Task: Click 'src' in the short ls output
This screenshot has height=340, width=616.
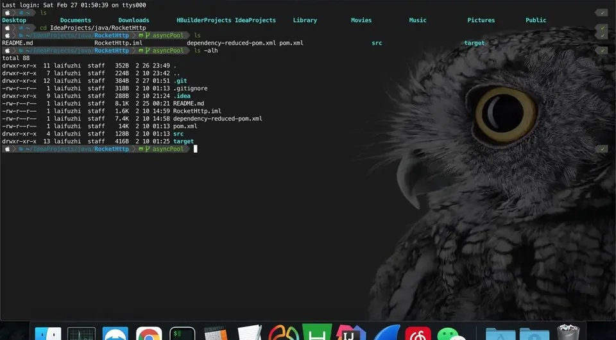Action: 377,43
